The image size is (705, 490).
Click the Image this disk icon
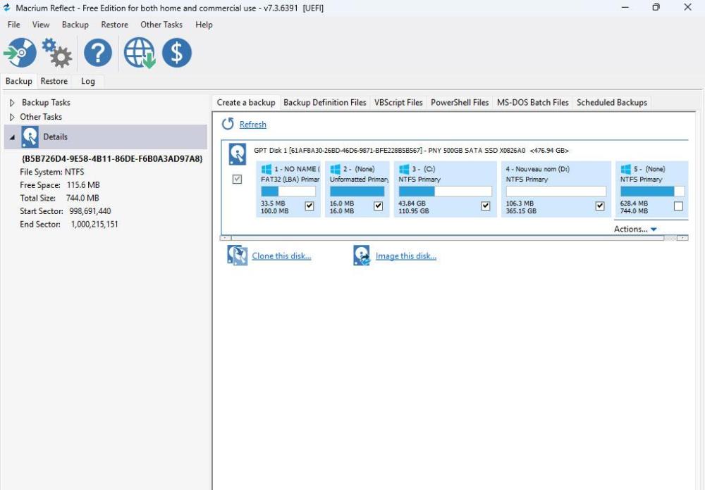[362, 256]
